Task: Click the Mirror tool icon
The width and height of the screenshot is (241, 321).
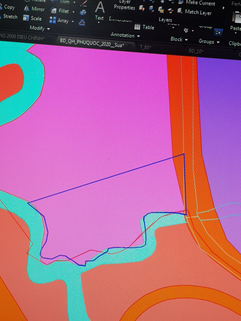Action: (x=27, y=9)
